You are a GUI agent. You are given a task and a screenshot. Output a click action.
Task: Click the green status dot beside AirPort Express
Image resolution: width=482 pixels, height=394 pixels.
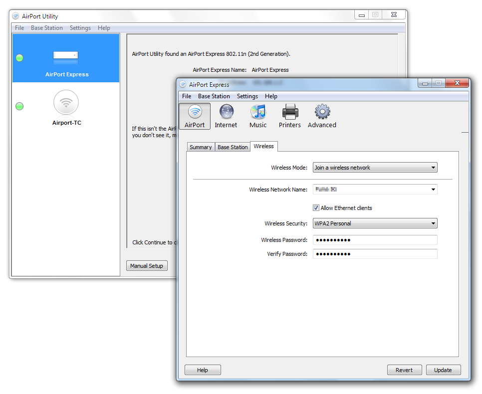(19, 58)
